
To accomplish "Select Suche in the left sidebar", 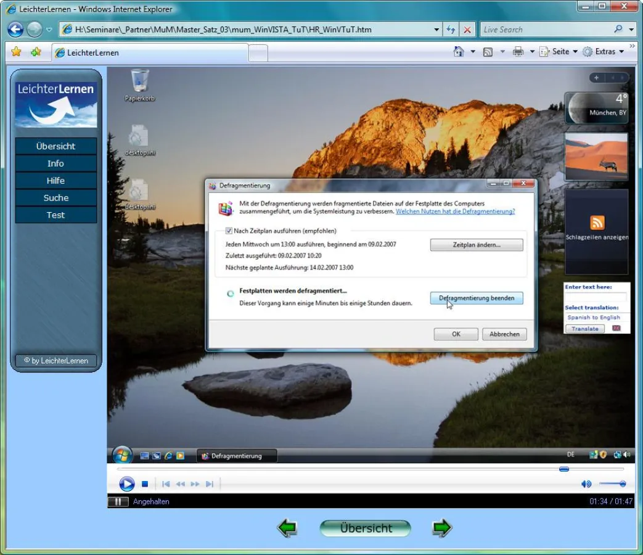I will coord(55,198).
